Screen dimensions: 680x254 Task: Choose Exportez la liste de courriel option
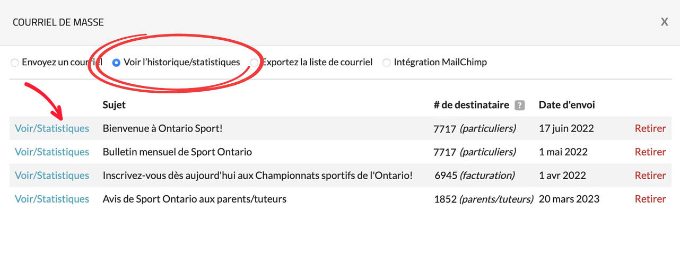tap(255, 63)
